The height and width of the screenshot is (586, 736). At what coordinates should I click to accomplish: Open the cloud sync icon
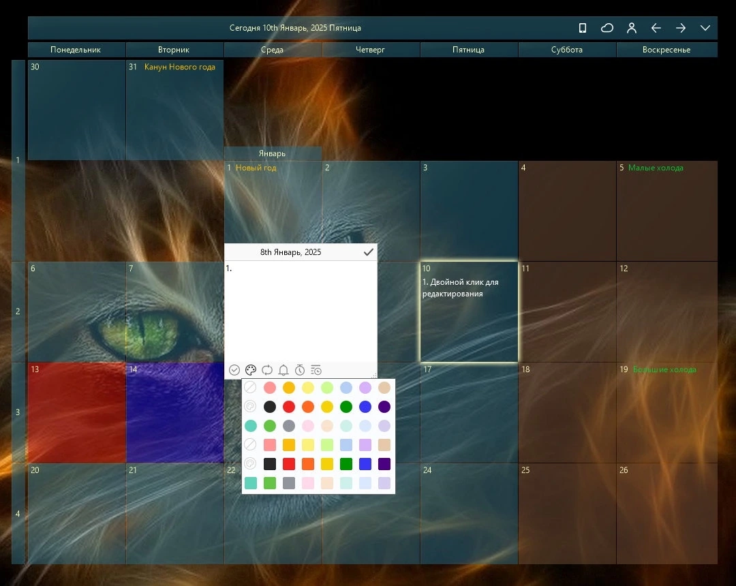click(x=607, y=28)
